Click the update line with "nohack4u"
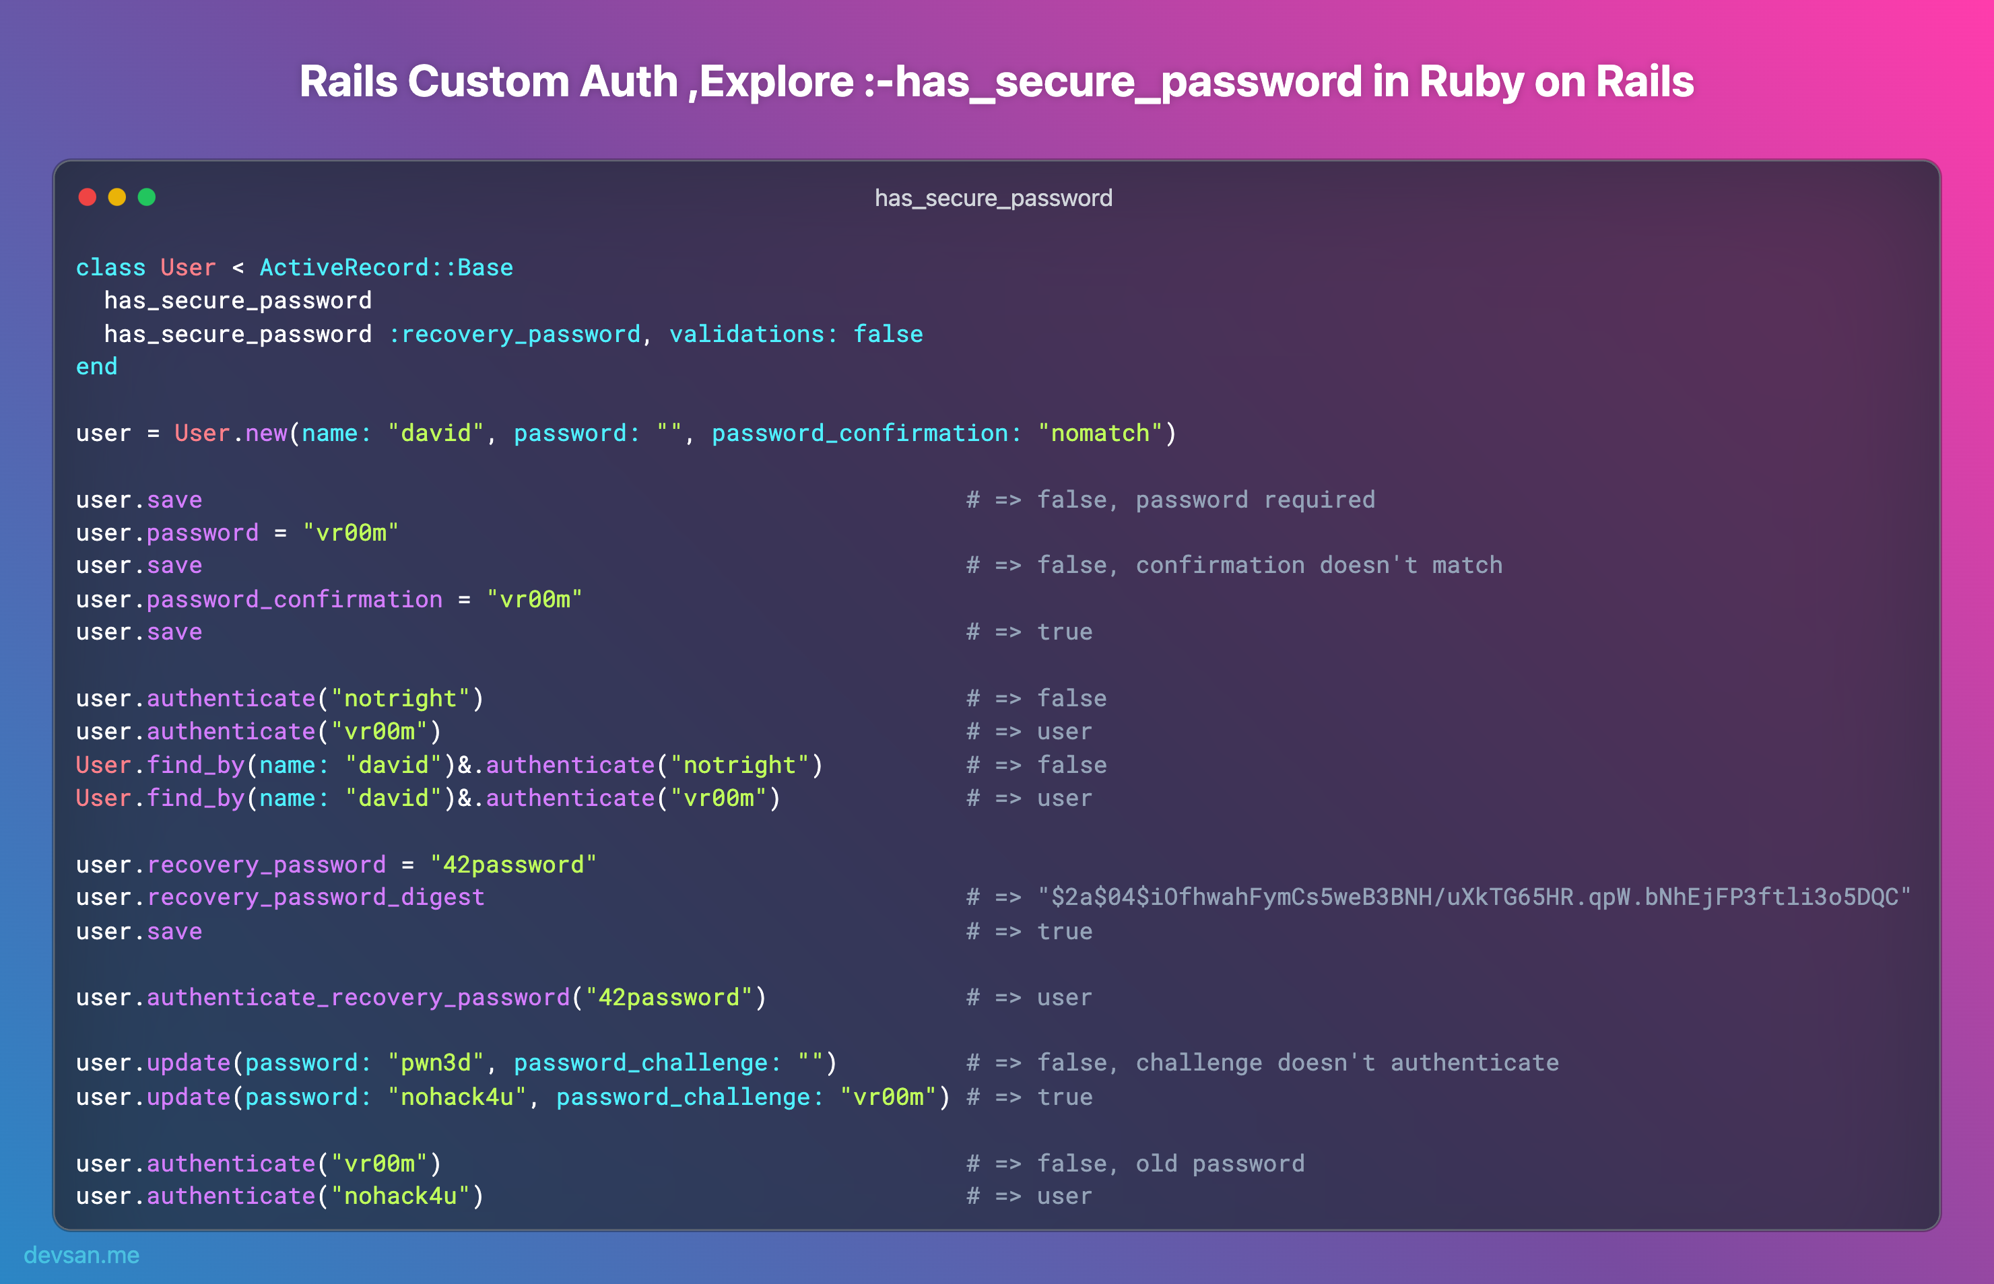This screenshot has width=1994, height=1284. pyautogui.click(x=513, y=1097)
